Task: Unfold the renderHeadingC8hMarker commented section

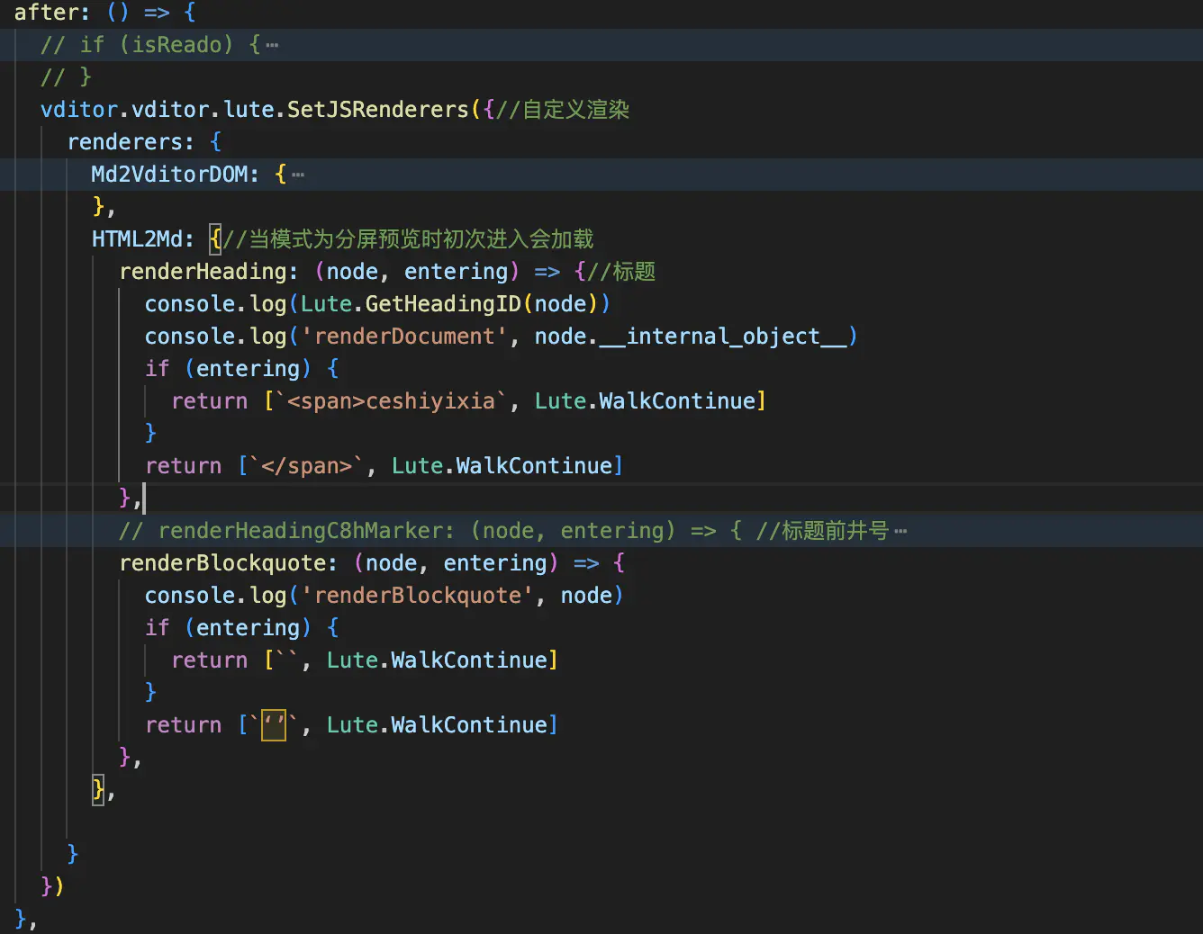Action: point(900,531)
